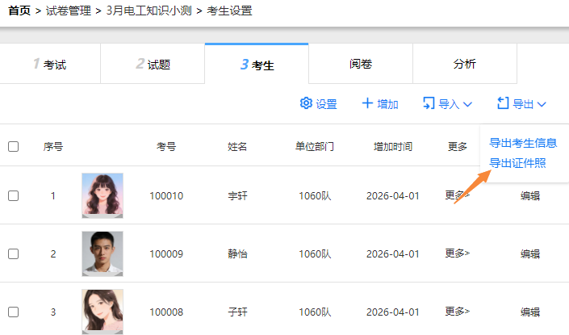
Task: Click exam number 100008
Action: click(x=166, y=312)
